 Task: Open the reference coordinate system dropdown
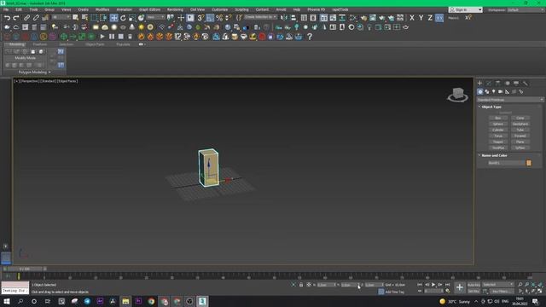tap(155, 17)
